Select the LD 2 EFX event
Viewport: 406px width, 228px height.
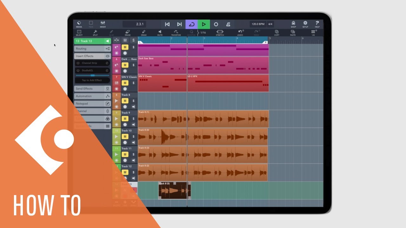(228, 83)
